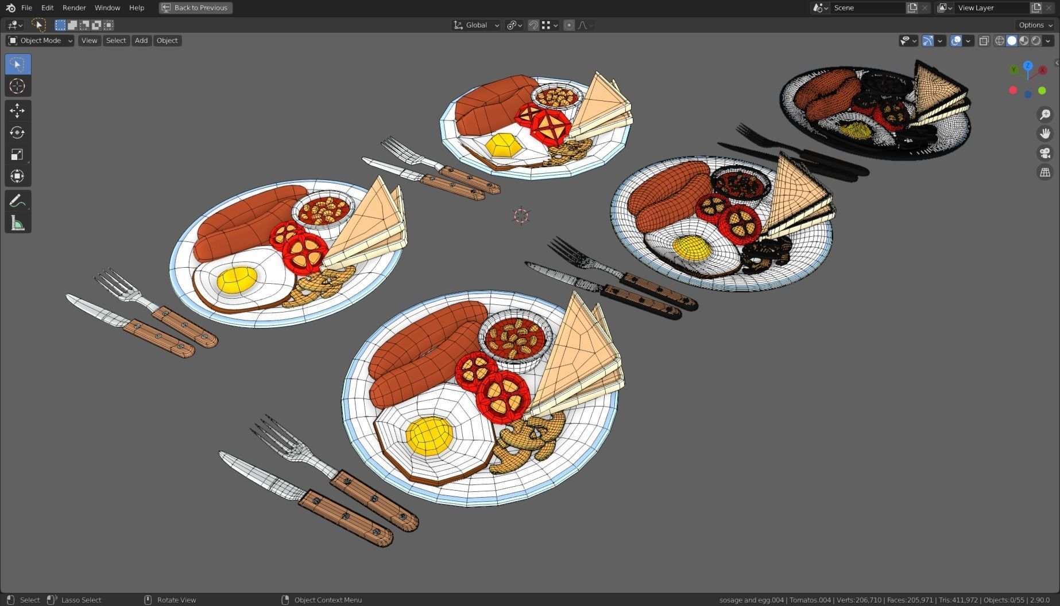
Task: Click the red X axis gizmo circle
Action: pos(1042,70)
